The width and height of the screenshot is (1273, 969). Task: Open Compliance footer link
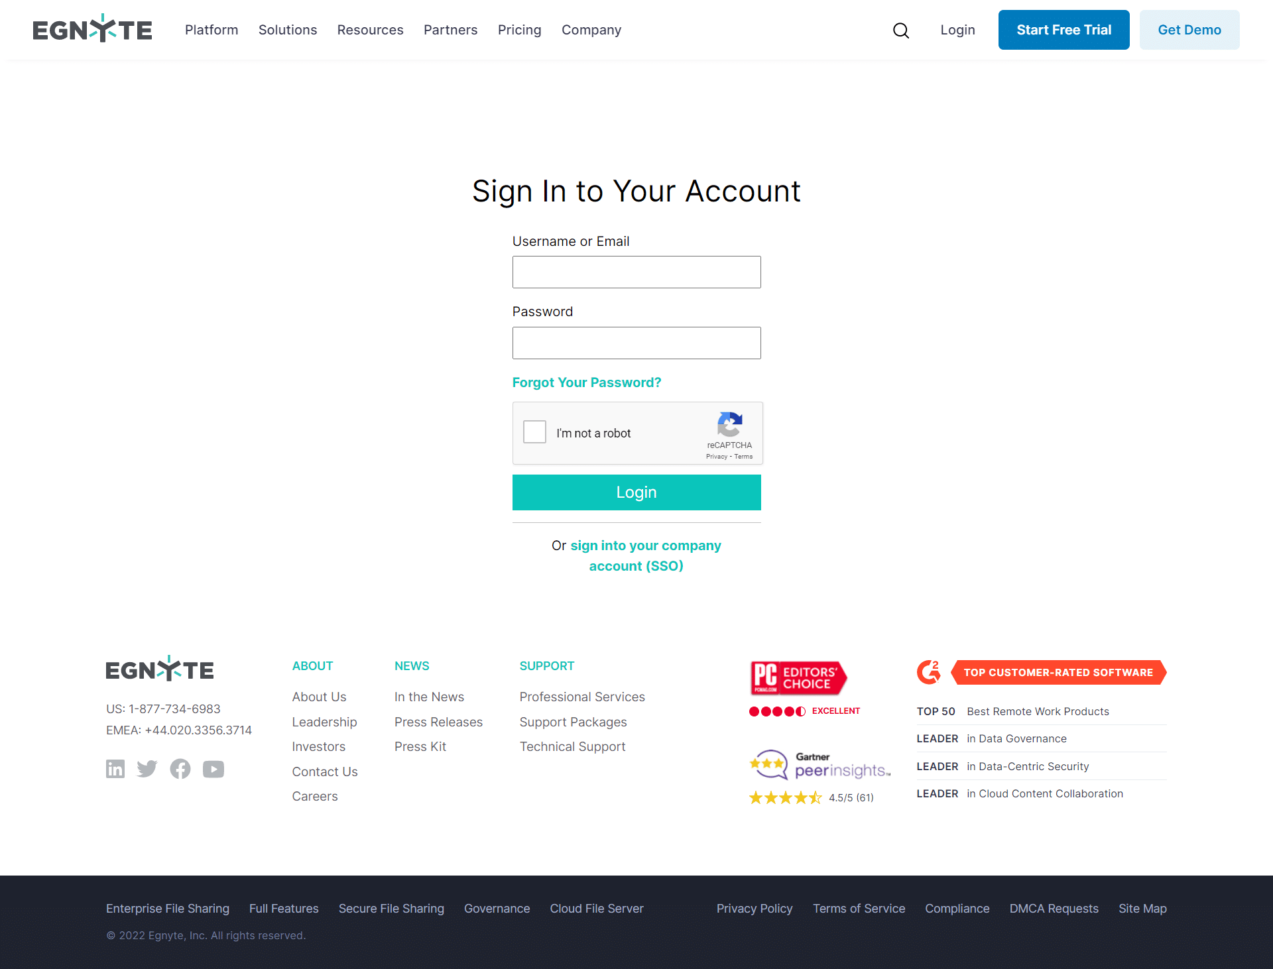(957, 908)
